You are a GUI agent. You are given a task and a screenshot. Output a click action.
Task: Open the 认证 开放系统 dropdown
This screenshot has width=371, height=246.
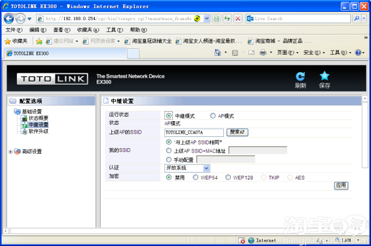pos(187,168)
